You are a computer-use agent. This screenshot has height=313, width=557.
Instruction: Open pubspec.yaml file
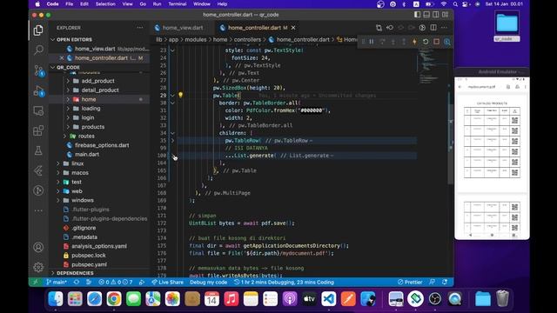point(89,264)
